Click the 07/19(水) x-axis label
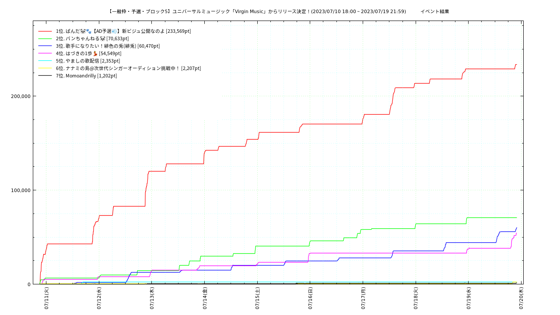 (469, 298)
